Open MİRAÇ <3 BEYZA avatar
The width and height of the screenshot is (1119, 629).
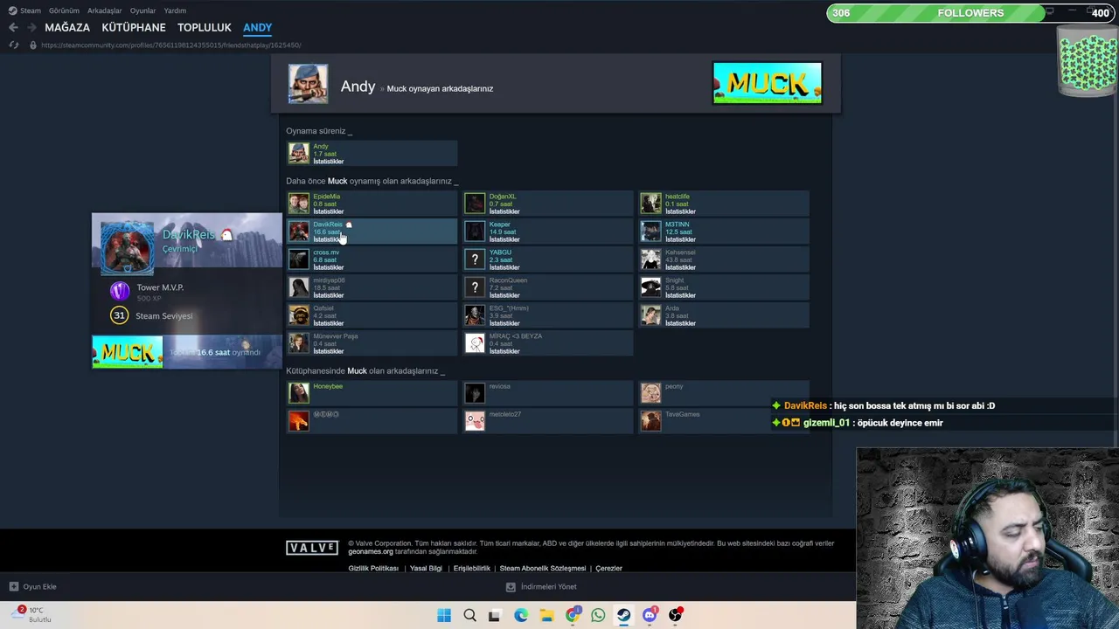click(475, 343)
